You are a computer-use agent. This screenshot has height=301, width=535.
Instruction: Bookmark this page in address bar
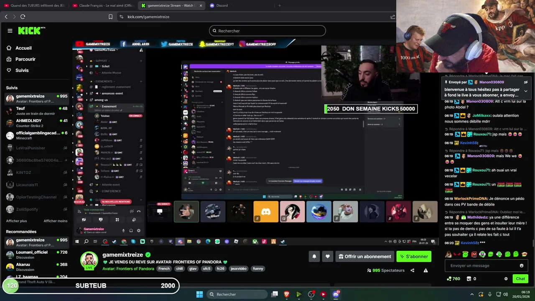110,17
